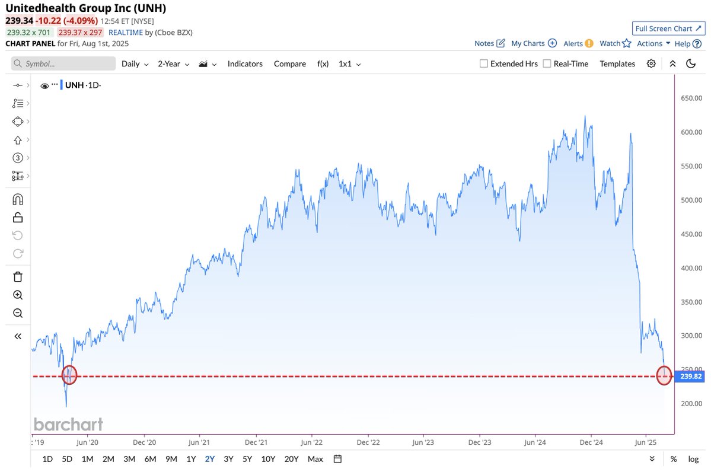Open the Fibonacci/list tools icon
Viewport: 711px width, 472px height.
coord(18,103)
